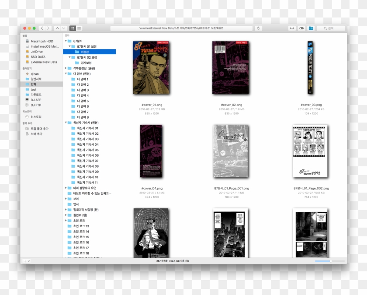Switch to list view in the toolbar
The width and height of the screenshot is (367, 295).
[x=80, y=28]
